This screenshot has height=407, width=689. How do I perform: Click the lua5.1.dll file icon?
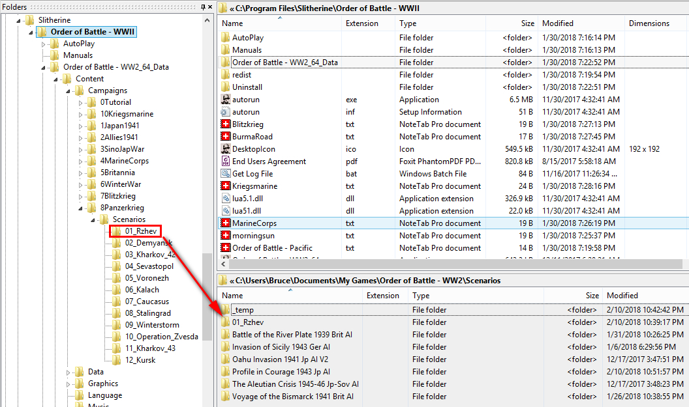tap(225, 198)
